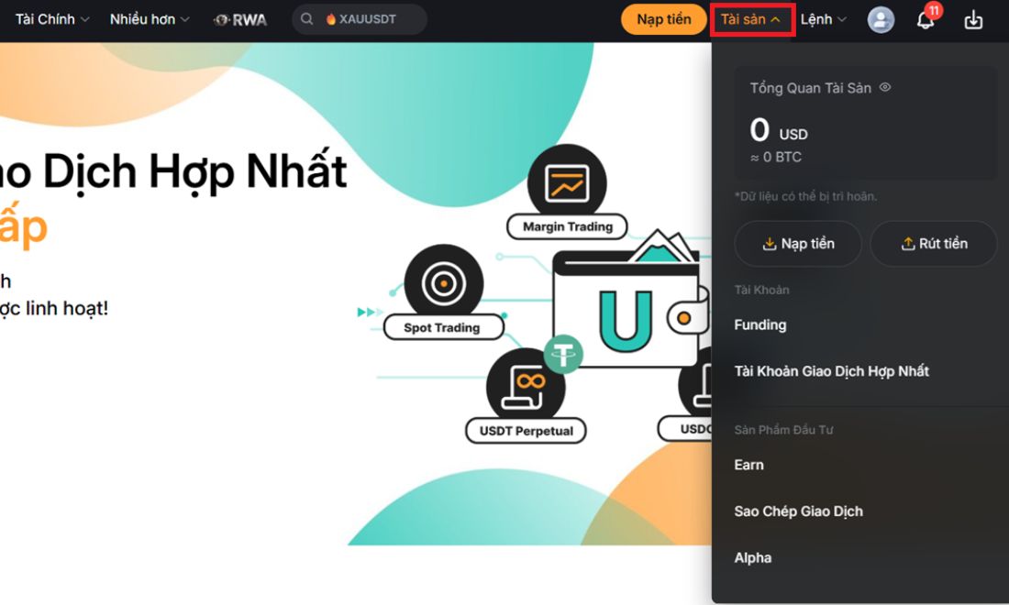This screenshot has height=605, width=1009.
Task: Click the 0 USD balance value
Action: point(779,130)
